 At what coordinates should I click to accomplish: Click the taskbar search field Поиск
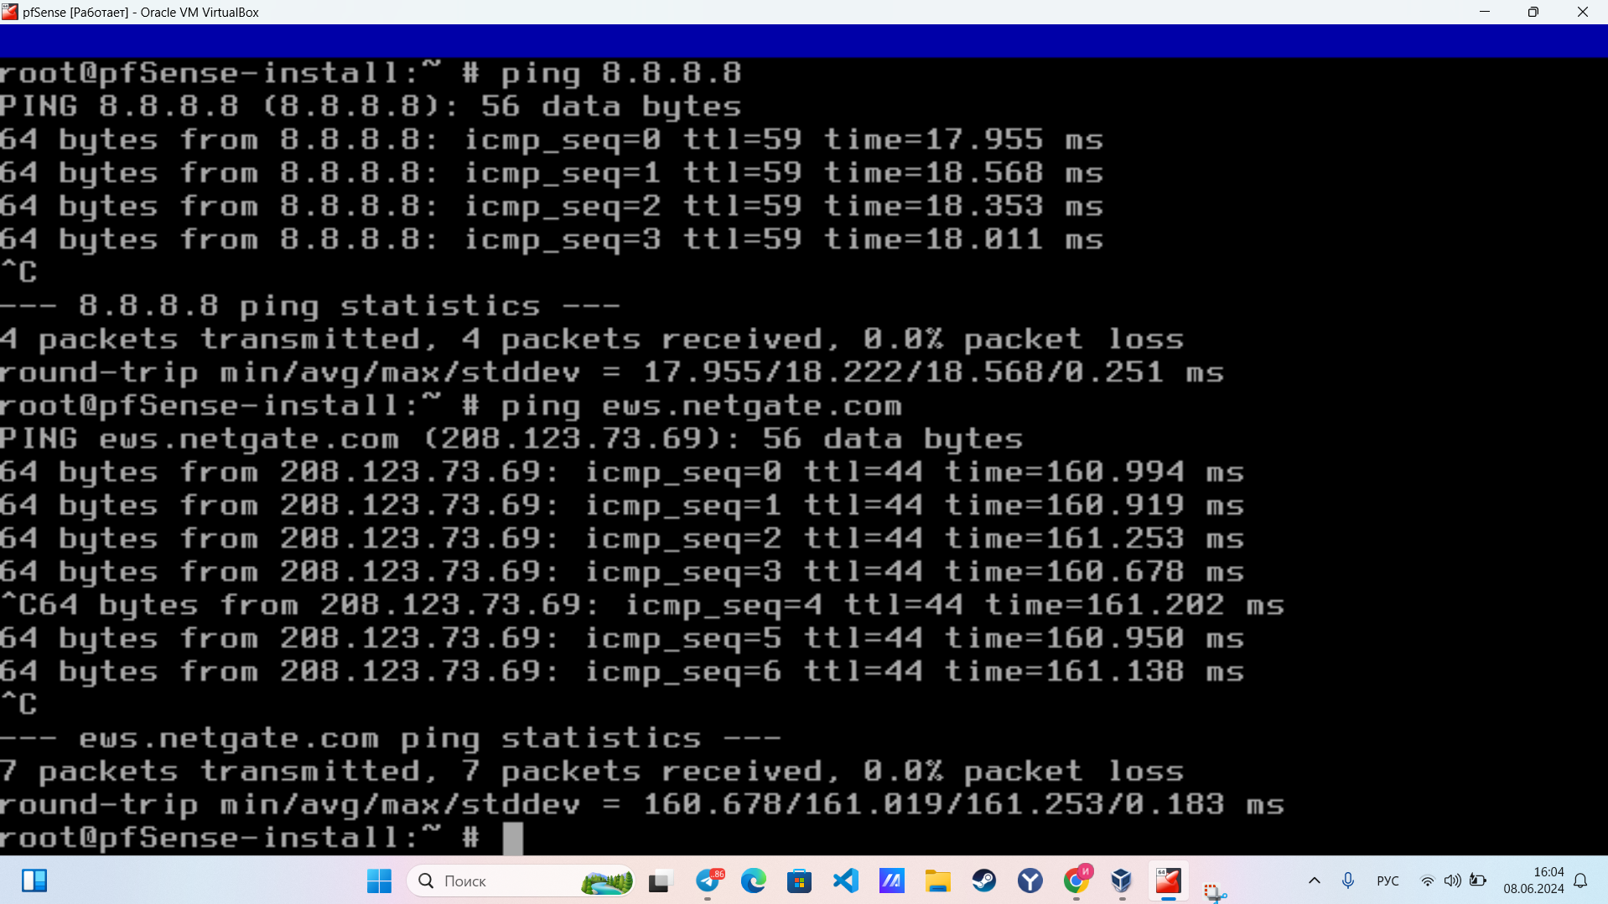click(521, 881)
